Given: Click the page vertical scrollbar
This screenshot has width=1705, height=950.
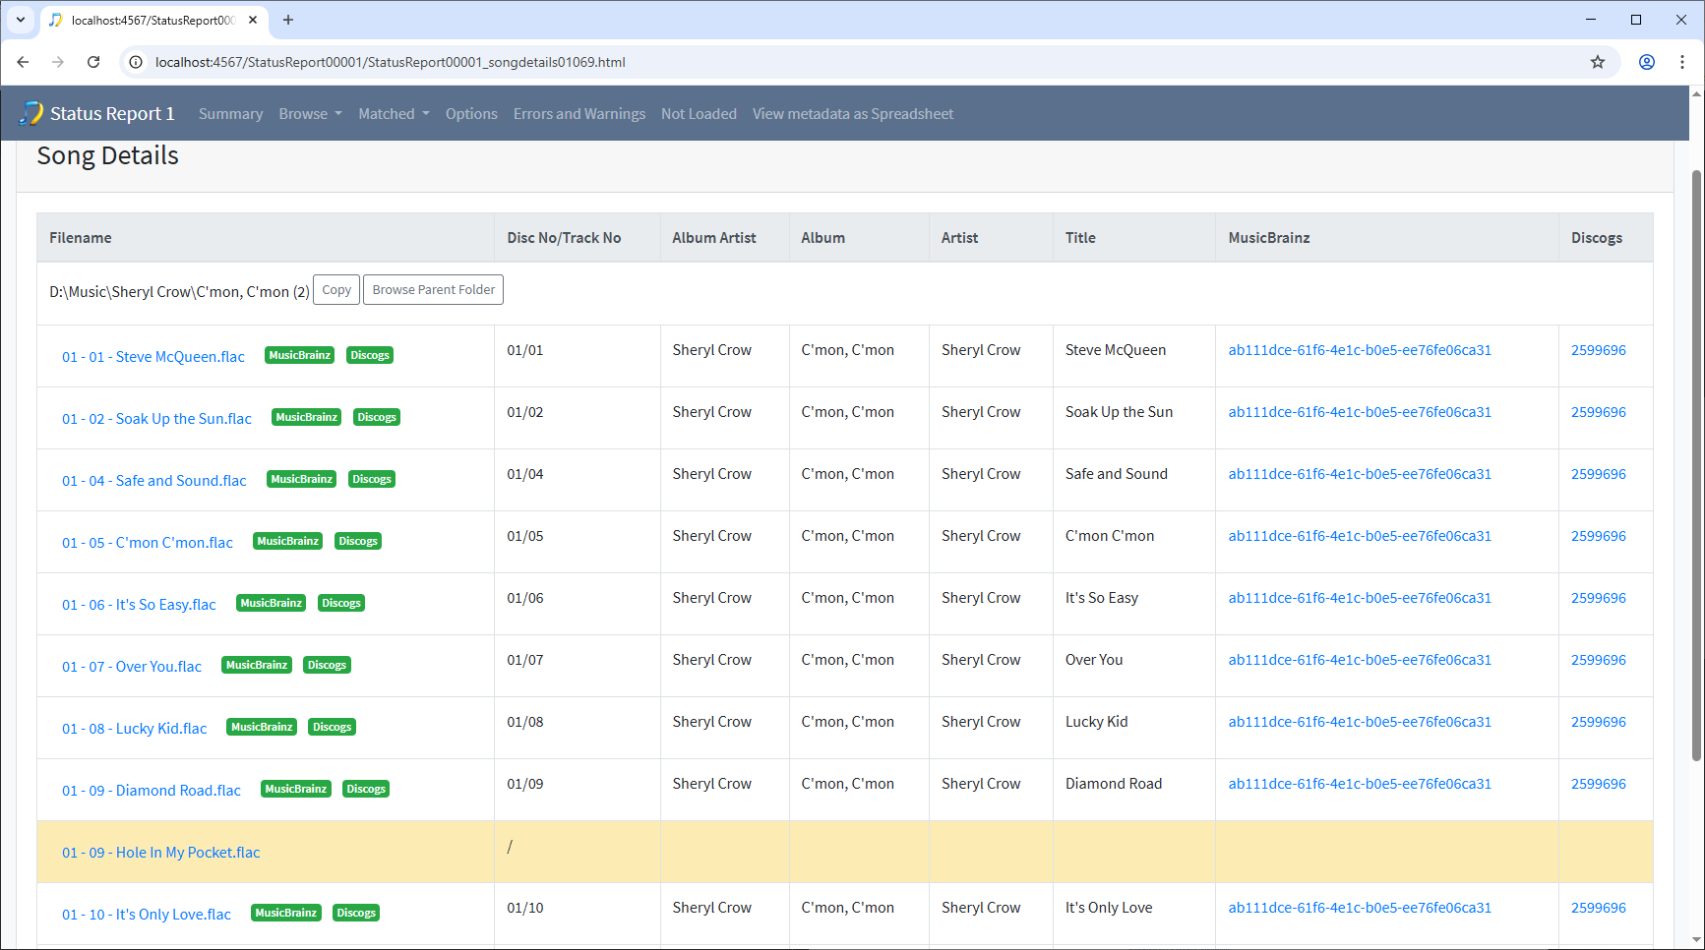Looking at the screenshot, I should tap(1696, 464).
